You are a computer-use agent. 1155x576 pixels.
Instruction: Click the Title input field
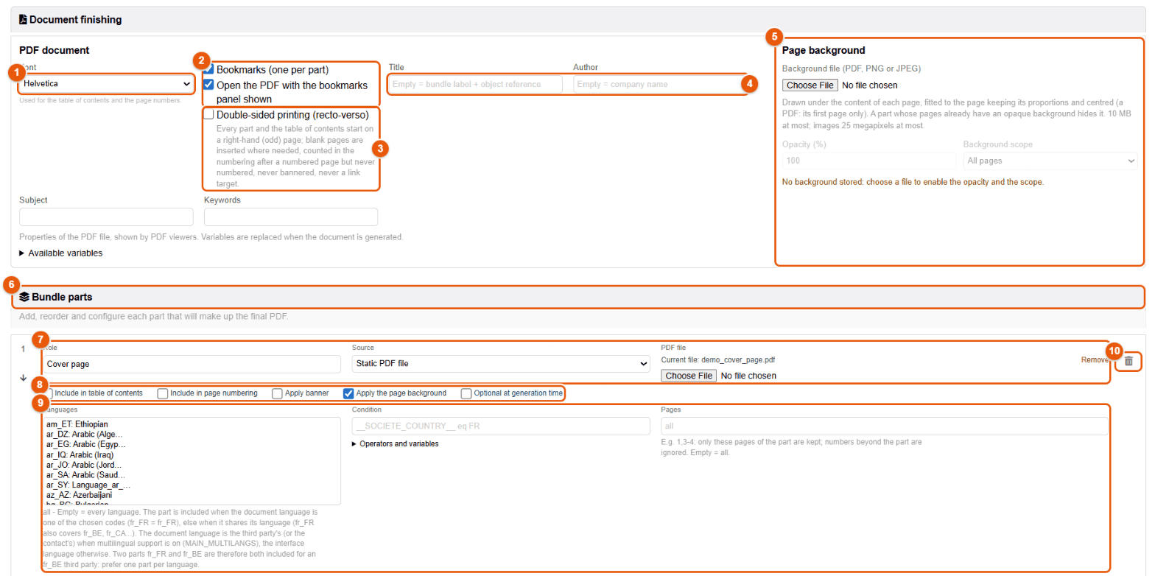tap(476, 84)
